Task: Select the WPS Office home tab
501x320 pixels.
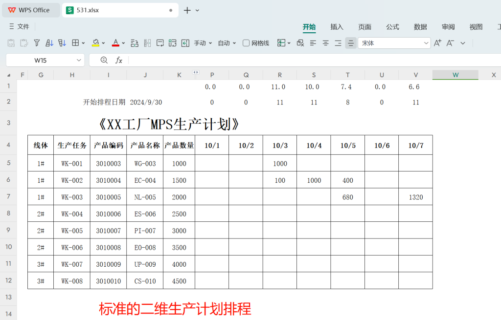Action: (31, 10)
